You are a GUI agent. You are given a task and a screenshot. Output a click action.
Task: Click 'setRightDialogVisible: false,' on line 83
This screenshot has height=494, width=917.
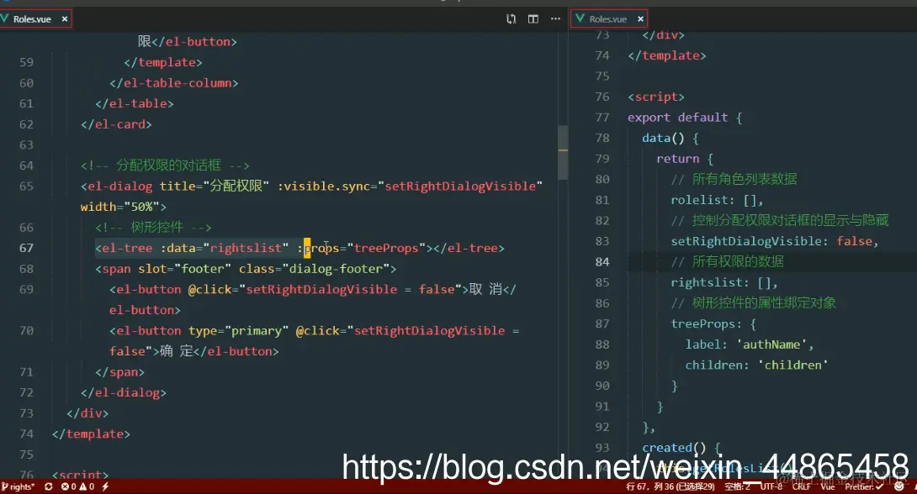point(775,241)
